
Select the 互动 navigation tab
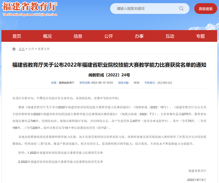coord(170,36)
